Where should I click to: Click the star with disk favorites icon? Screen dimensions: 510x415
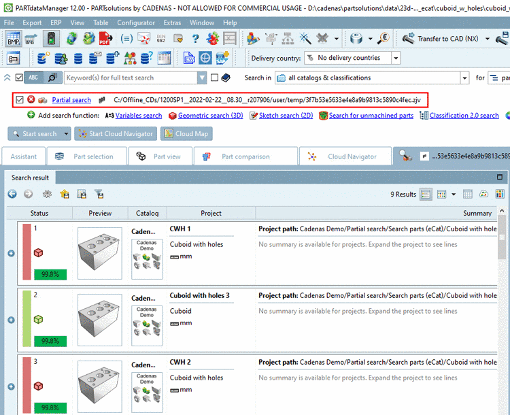(65, 195)
